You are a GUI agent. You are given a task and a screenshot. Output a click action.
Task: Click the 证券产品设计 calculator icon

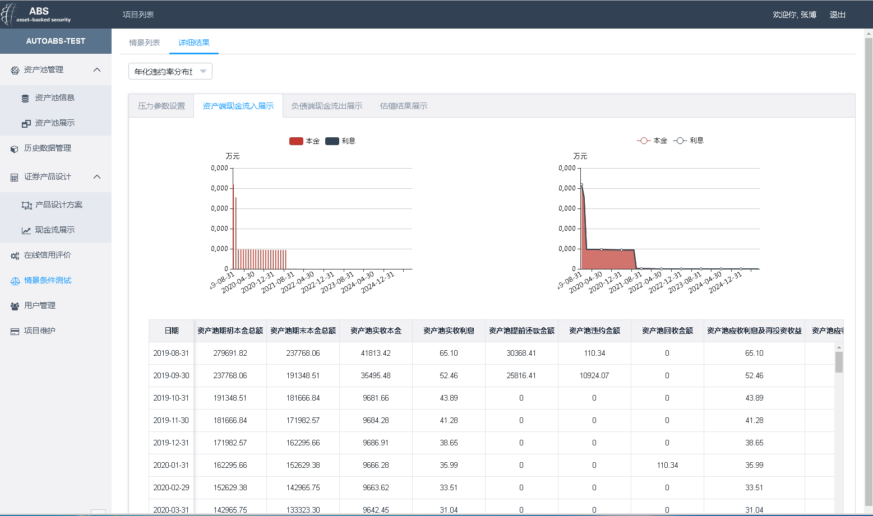tap(15, 177)
